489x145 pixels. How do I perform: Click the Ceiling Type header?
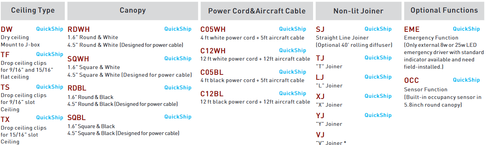[x=33, y=11]
